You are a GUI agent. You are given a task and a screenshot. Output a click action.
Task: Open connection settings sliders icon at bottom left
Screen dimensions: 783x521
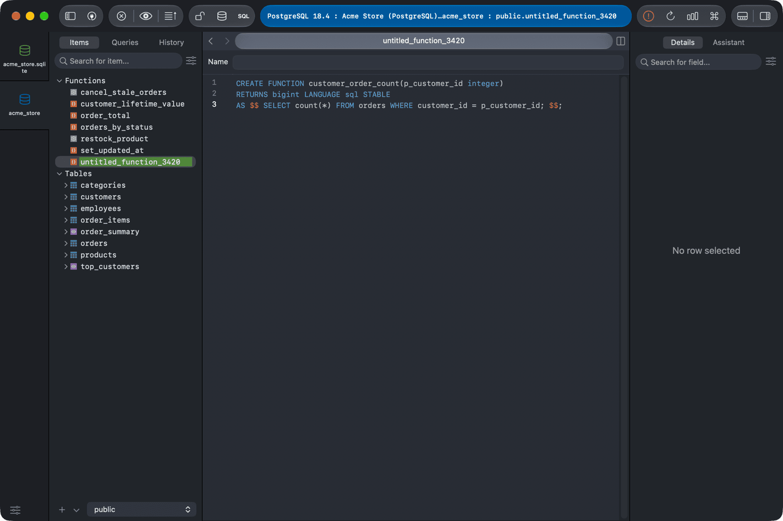point(15,510)
